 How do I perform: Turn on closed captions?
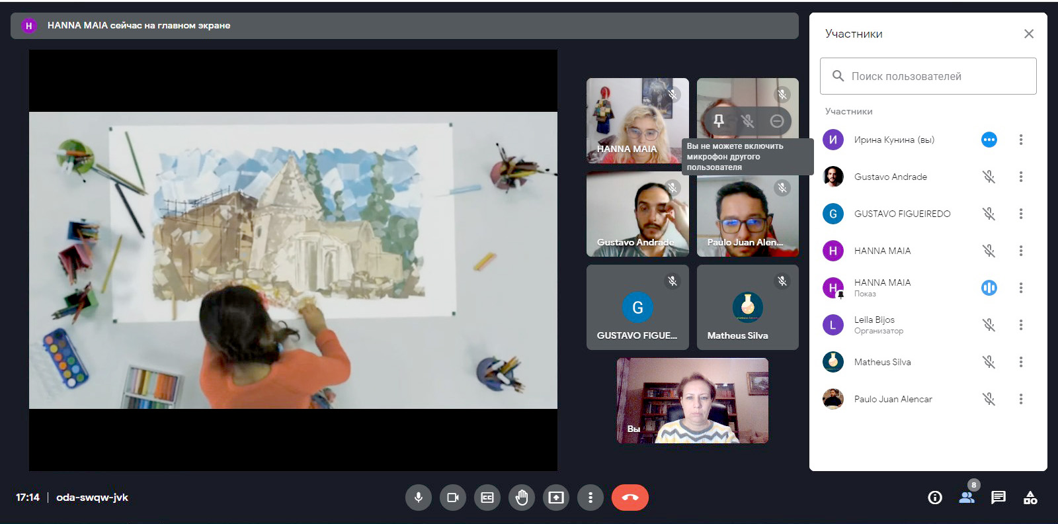pos(487,498)
